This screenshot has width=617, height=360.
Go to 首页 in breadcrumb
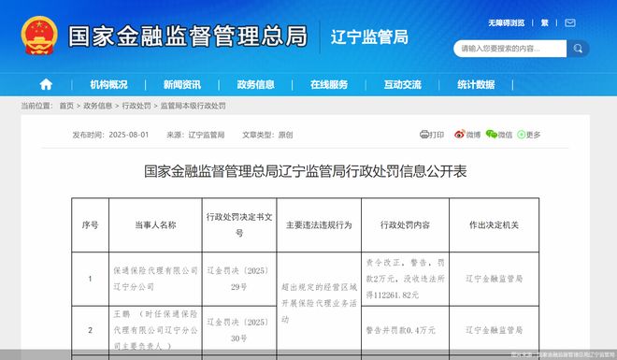pos(66,106)
